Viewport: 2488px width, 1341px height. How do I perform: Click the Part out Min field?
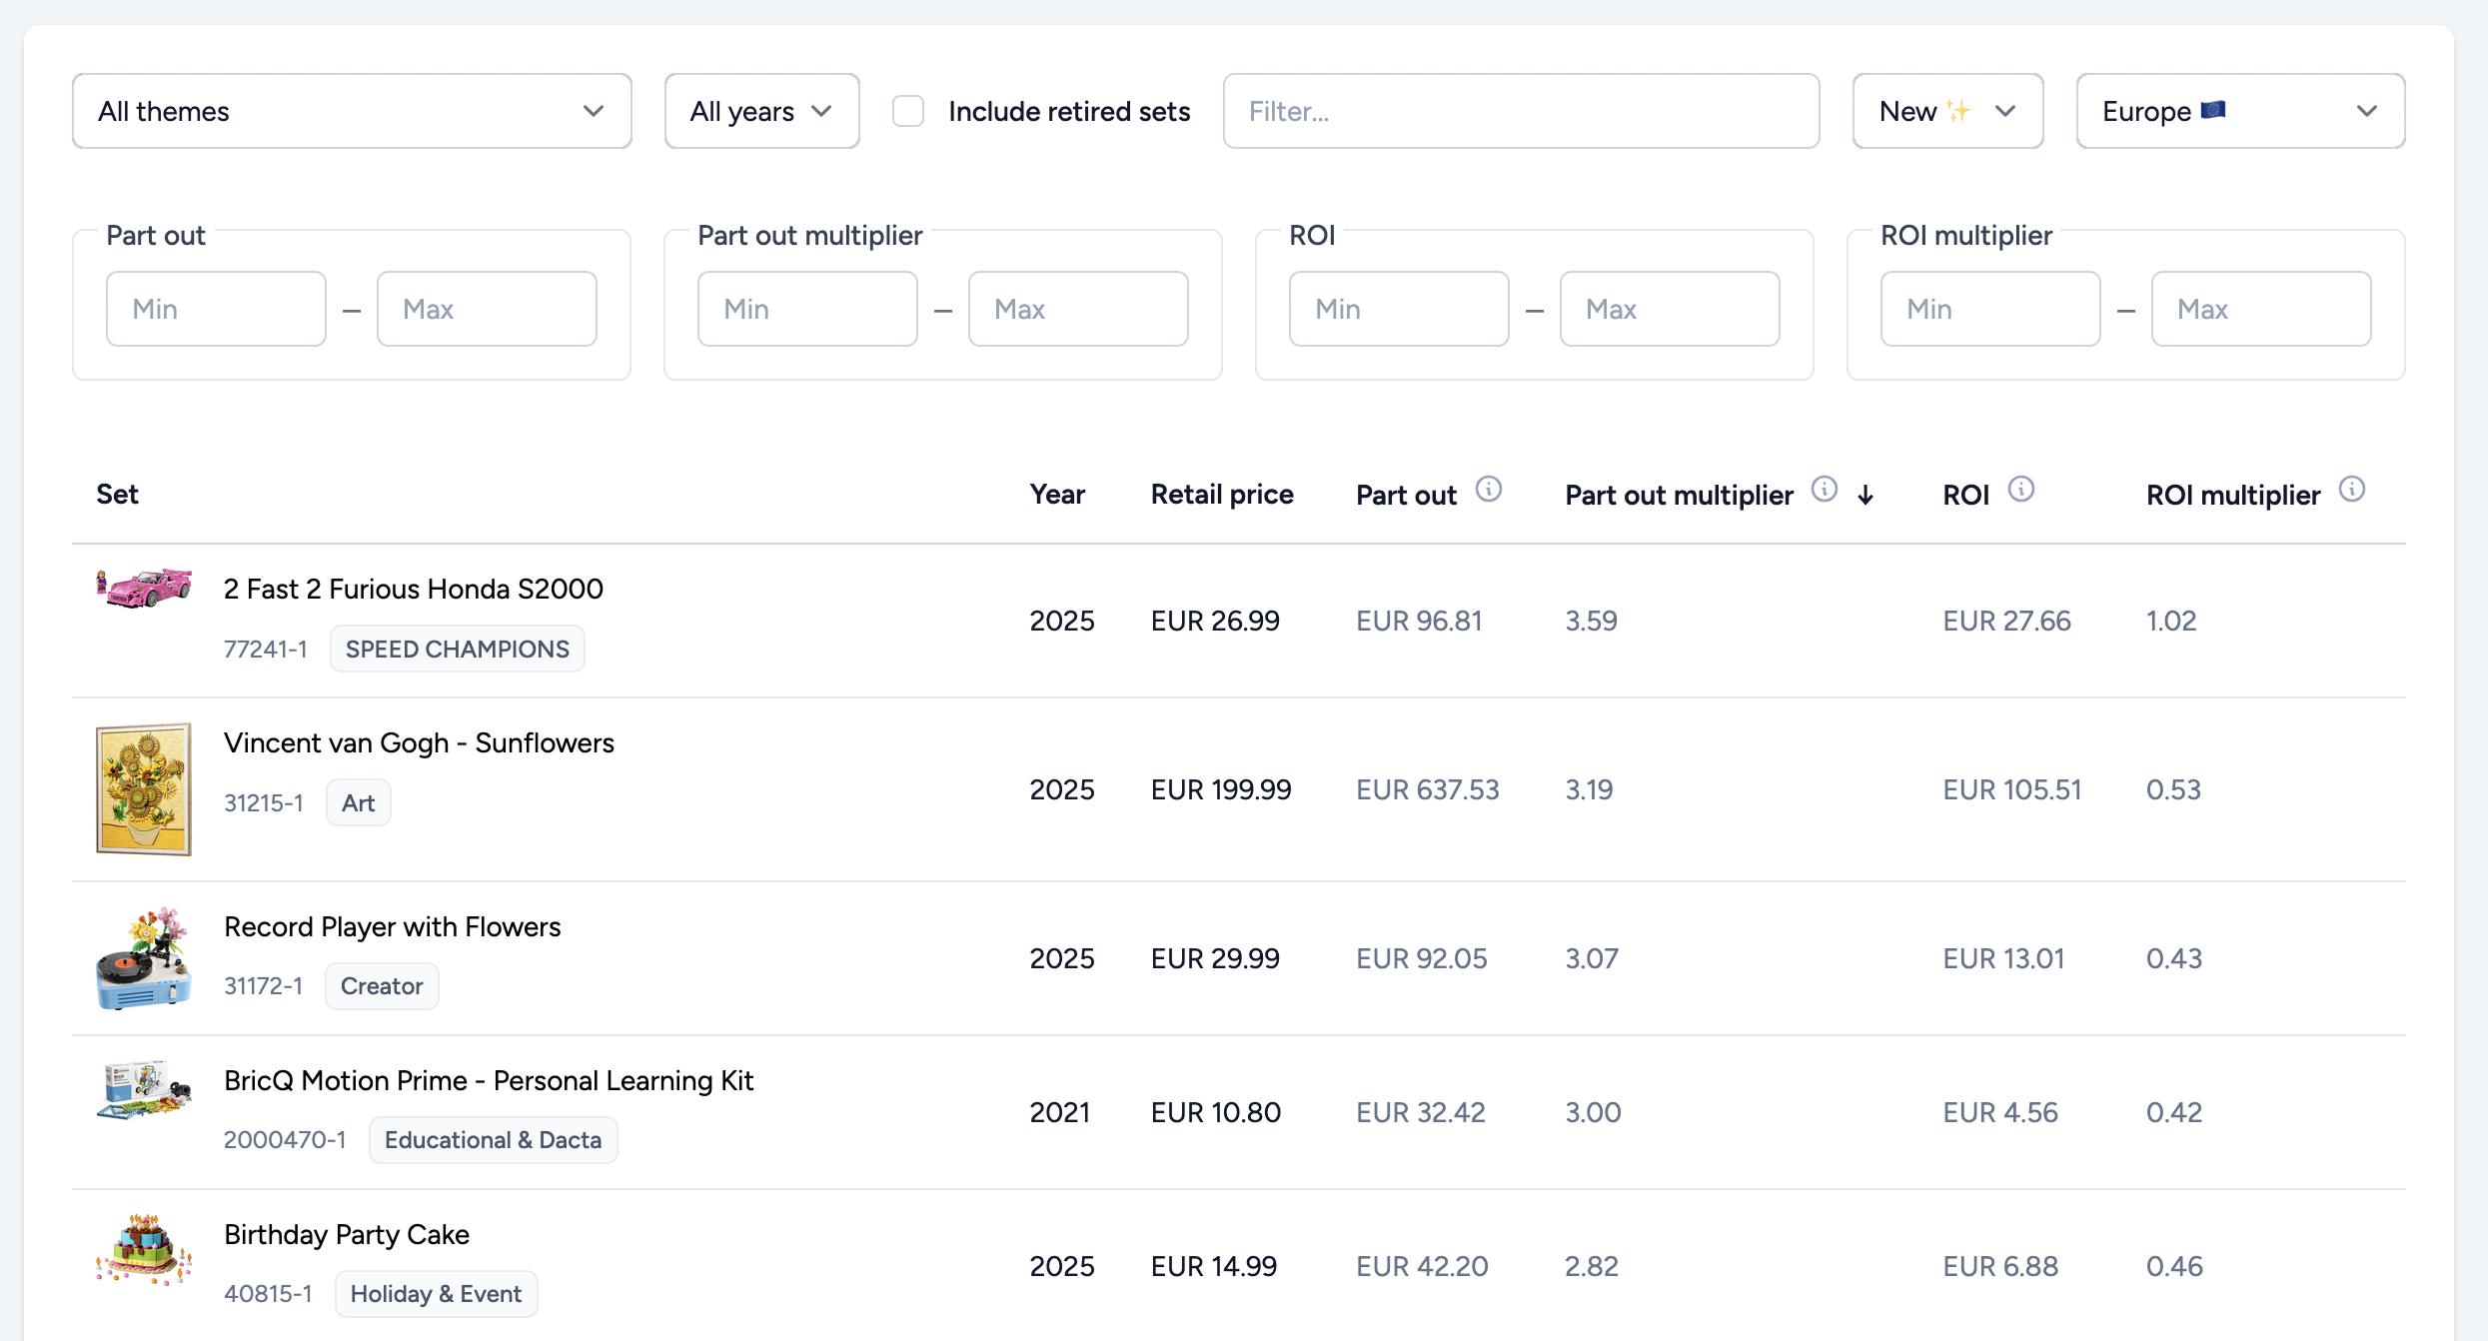216,309
